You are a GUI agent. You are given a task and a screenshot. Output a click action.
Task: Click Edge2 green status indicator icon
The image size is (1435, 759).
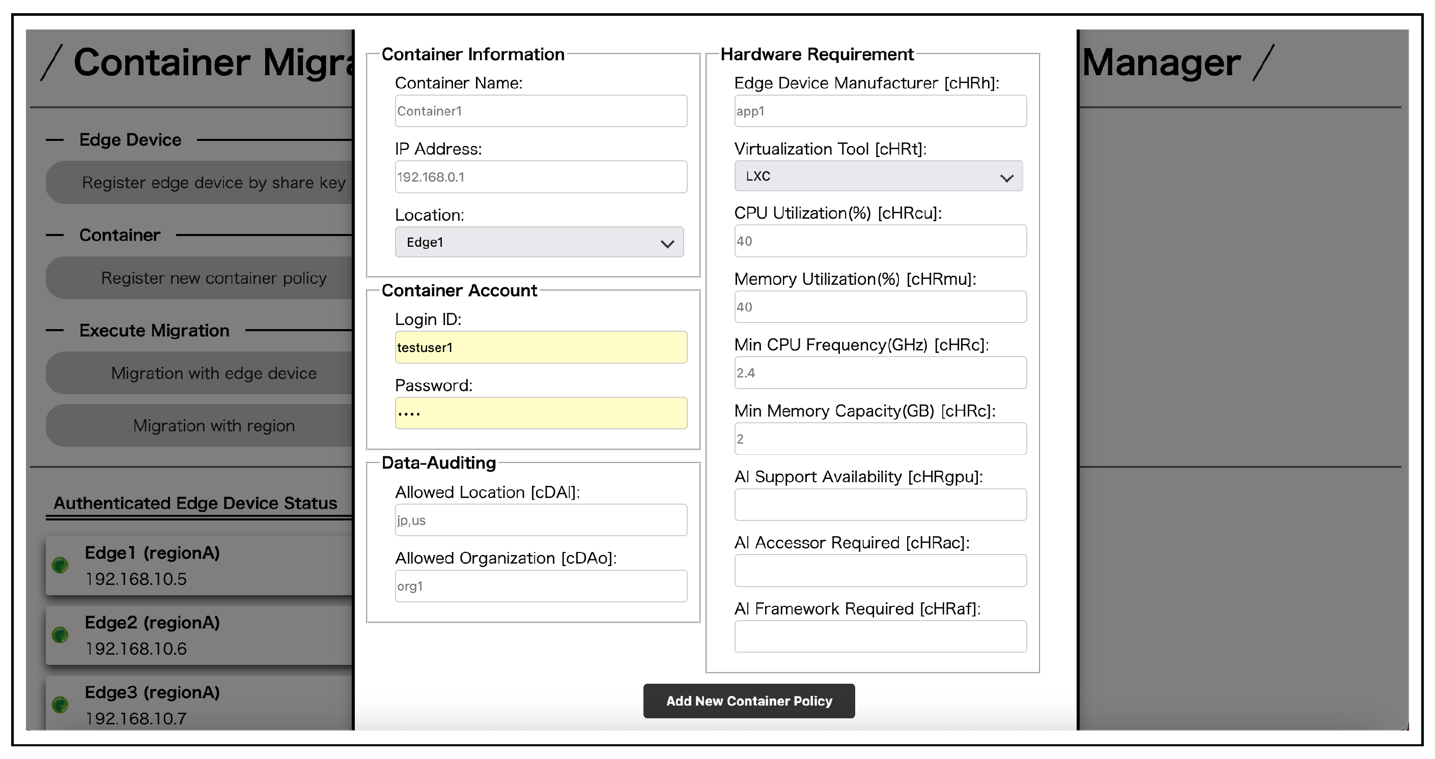(x=60, y=635)
